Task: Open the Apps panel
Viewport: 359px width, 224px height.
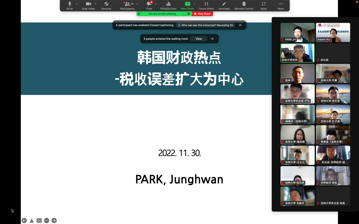Action: (x=263, y=5)
